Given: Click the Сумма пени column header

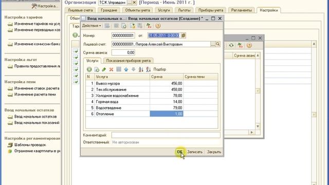Looking at the screenshot, I should pyautogui.click(x=200, y=77).
